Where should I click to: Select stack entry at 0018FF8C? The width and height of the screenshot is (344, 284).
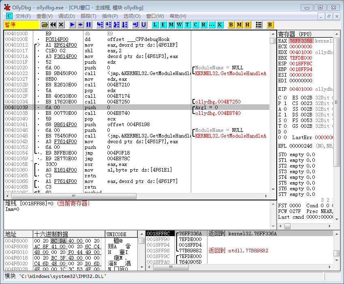click(158, 233)
